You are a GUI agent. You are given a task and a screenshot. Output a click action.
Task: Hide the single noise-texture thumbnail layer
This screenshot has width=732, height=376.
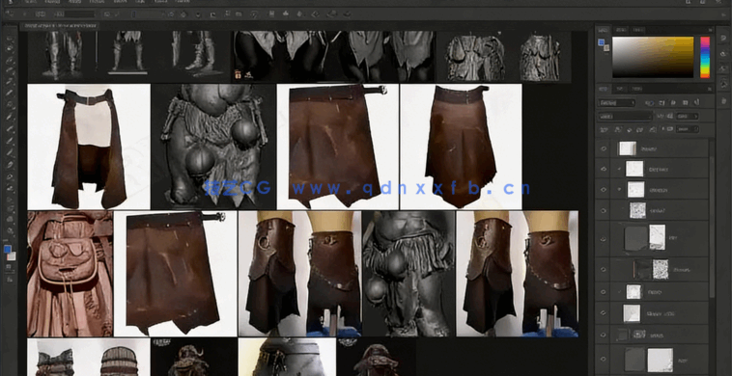coord(604,210)
